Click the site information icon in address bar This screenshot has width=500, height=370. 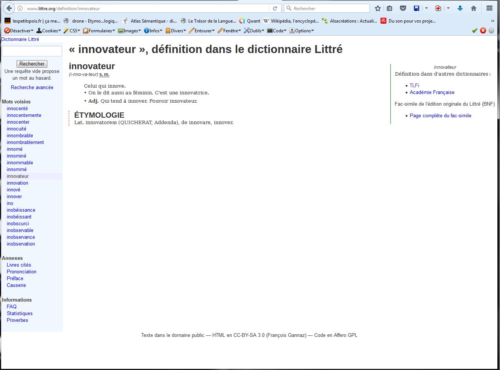[20, 8]
